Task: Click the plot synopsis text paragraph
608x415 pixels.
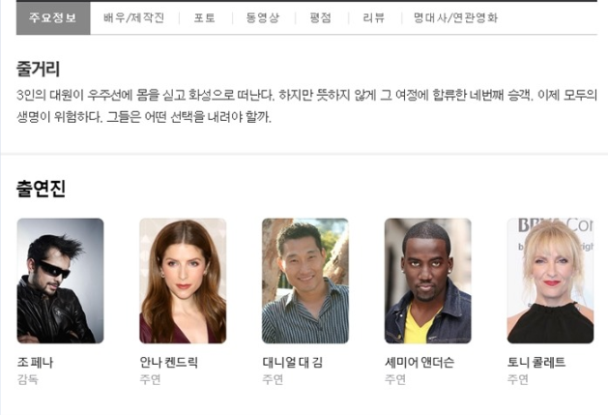Action: [306, 105]
